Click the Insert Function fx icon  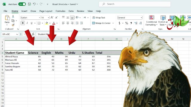coord(33,34)
